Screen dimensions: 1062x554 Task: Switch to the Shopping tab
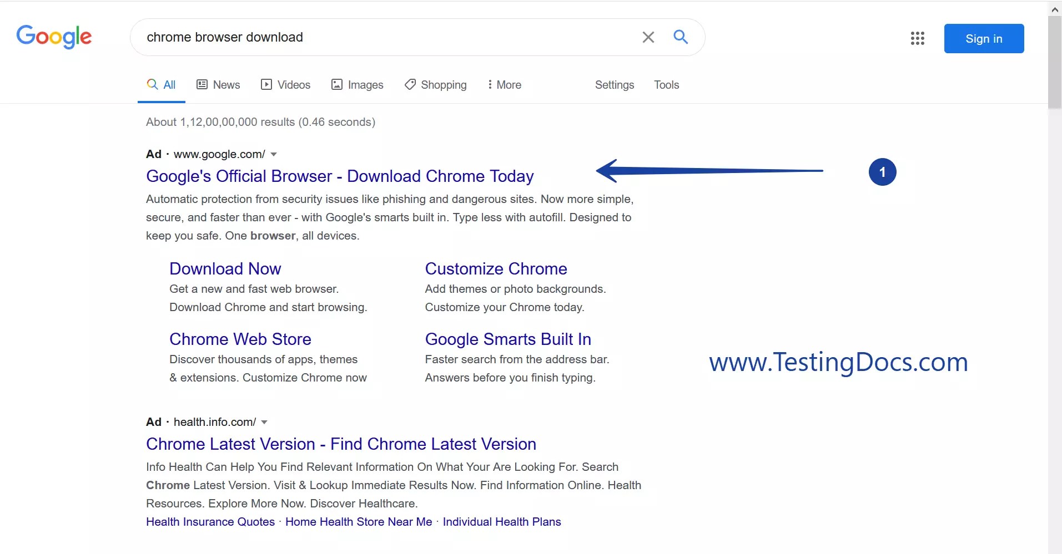(x=435, y=85)
